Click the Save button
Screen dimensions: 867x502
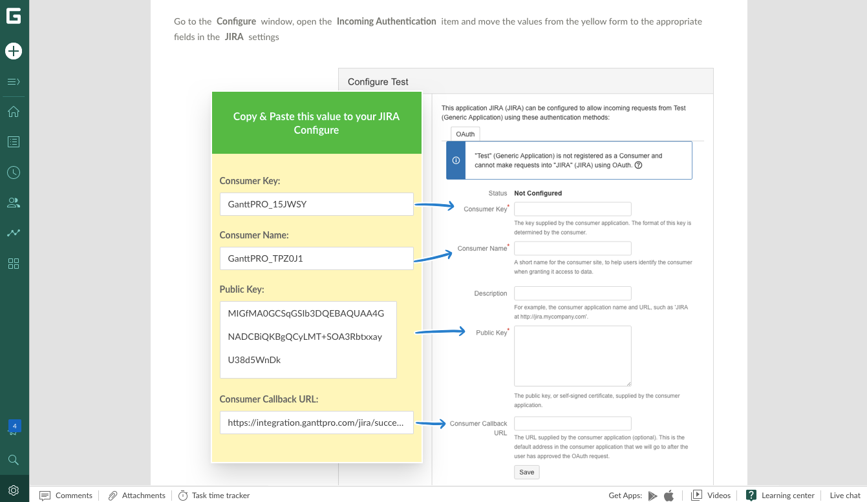(526, 472)
